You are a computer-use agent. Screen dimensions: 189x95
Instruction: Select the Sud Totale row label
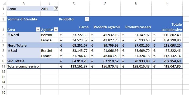click(x=16, y=61)
